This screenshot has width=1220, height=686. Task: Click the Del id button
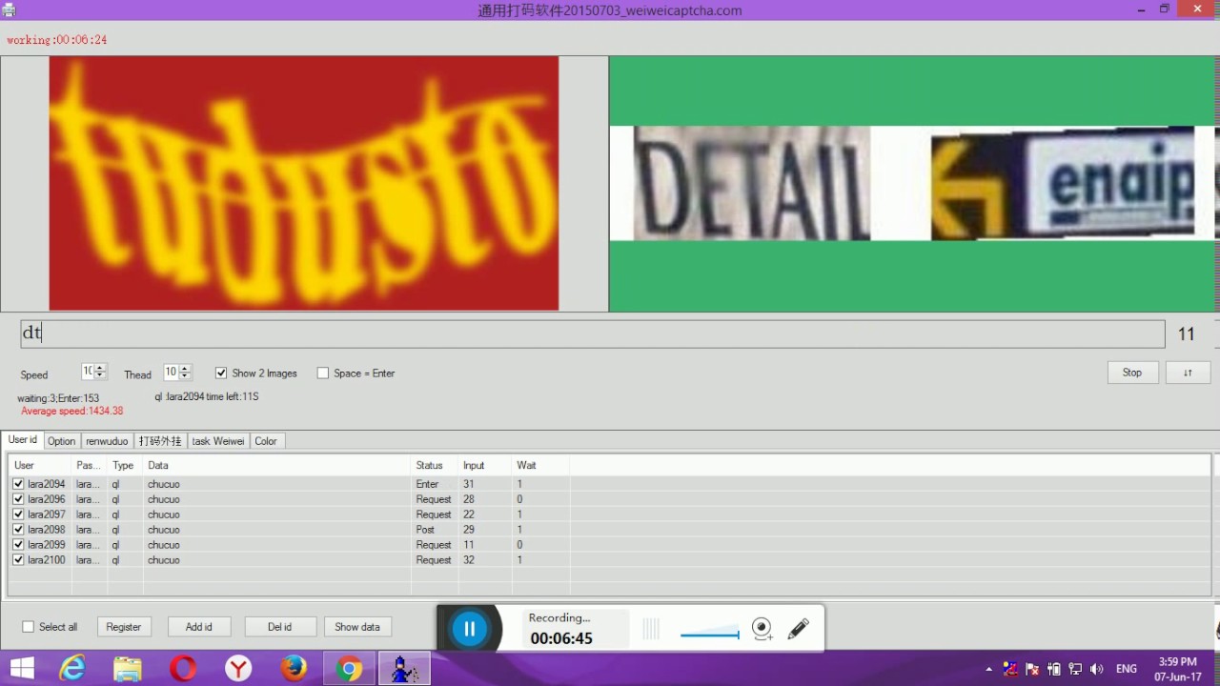click(x=280, y=627)
